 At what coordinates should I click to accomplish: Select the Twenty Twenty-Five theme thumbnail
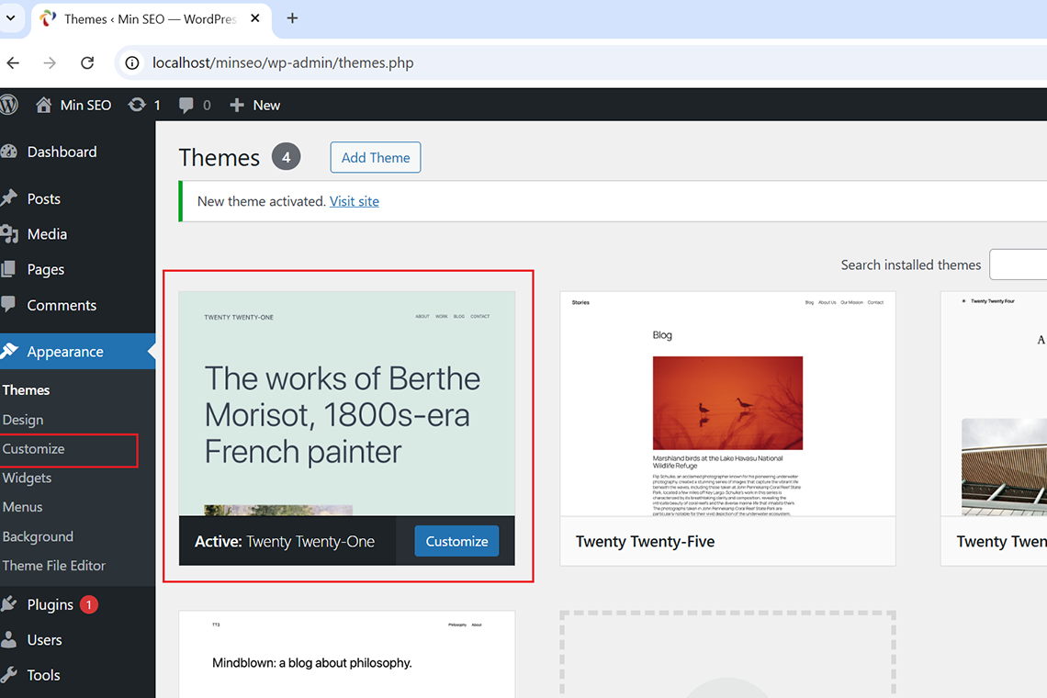[x=727, y=404]
